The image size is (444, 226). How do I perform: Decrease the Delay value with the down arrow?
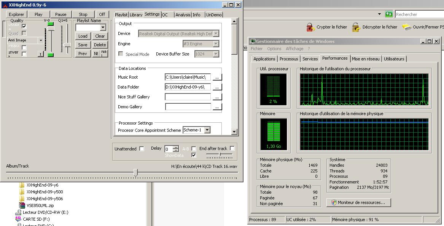pyautogui.click(x=175, y=150)
